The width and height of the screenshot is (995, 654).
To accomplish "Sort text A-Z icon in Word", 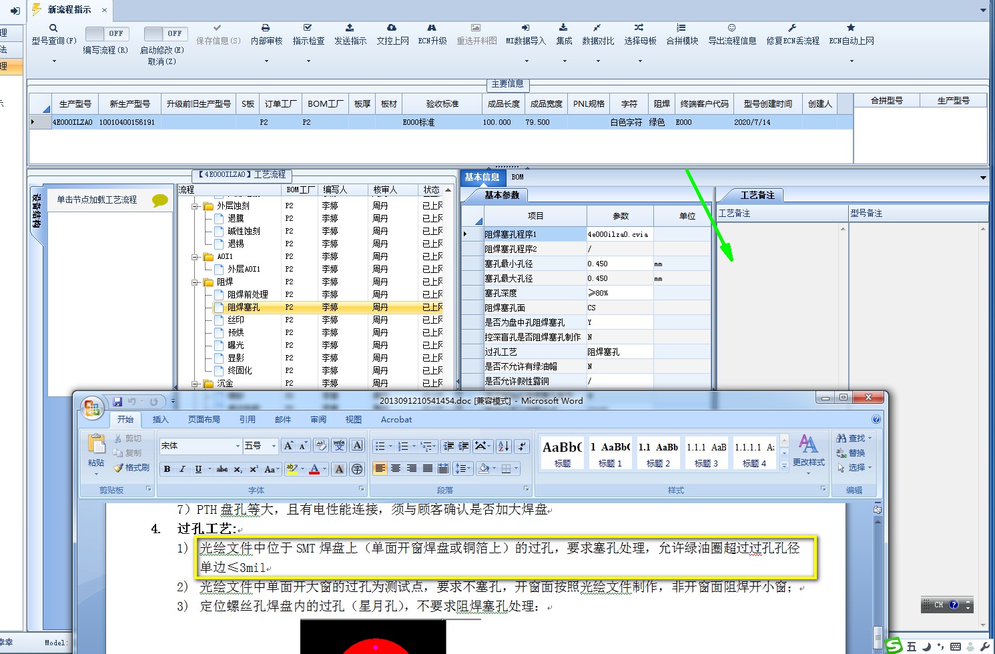I will tap(504, 446).
